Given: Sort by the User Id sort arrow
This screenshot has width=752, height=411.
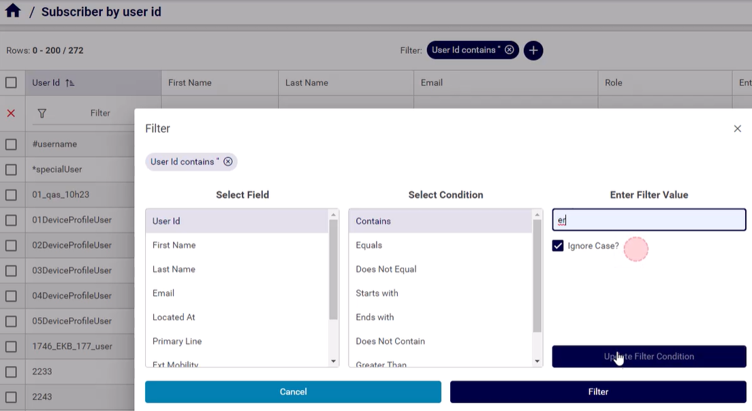Looking at the screenshot, I should click(x=69, y=83).
